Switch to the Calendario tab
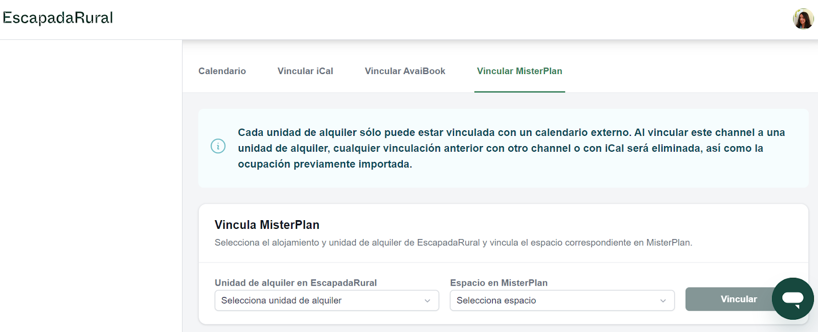 coord(222,71)
